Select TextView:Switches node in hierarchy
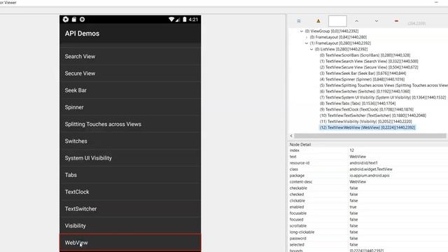 pos(365,91)
